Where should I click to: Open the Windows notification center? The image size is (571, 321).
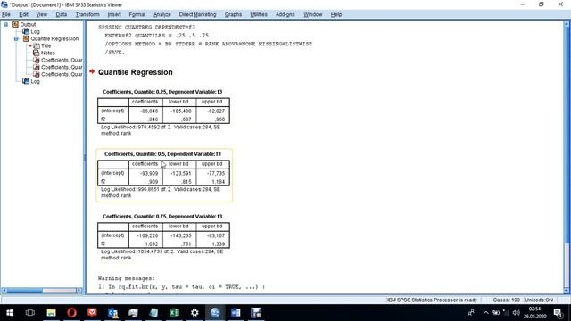click(559, 313)
